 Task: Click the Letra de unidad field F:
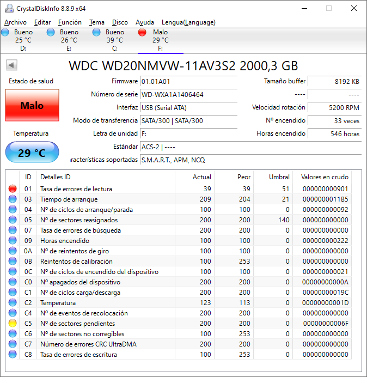(188, 133)
